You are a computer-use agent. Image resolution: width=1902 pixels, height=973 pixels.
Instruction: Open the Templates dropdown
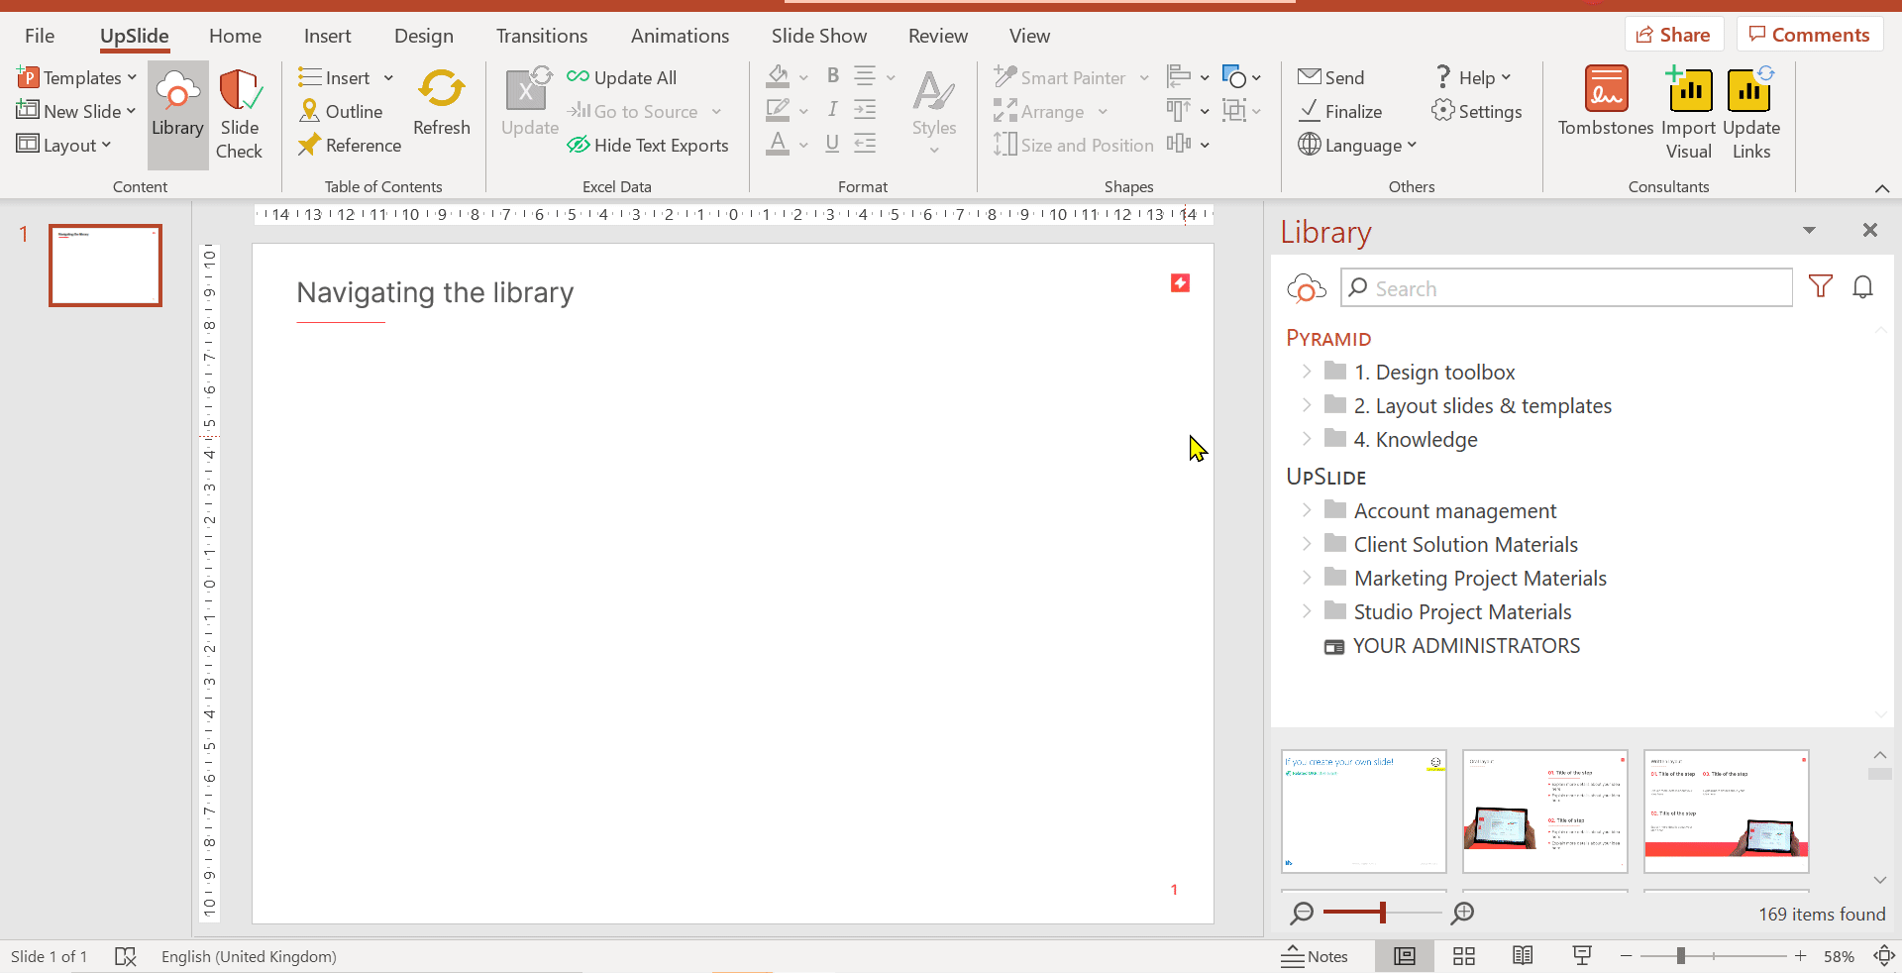coord(76,77)
